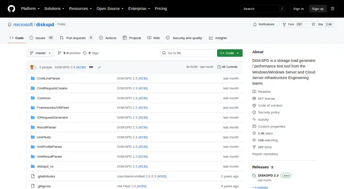Open the Common folder

44,98
